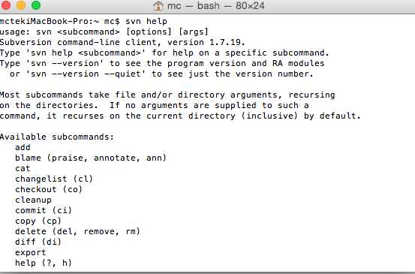This screenshot has width=415, height=274.
Task: Zoom the window using green button
Action: point(36,5)
